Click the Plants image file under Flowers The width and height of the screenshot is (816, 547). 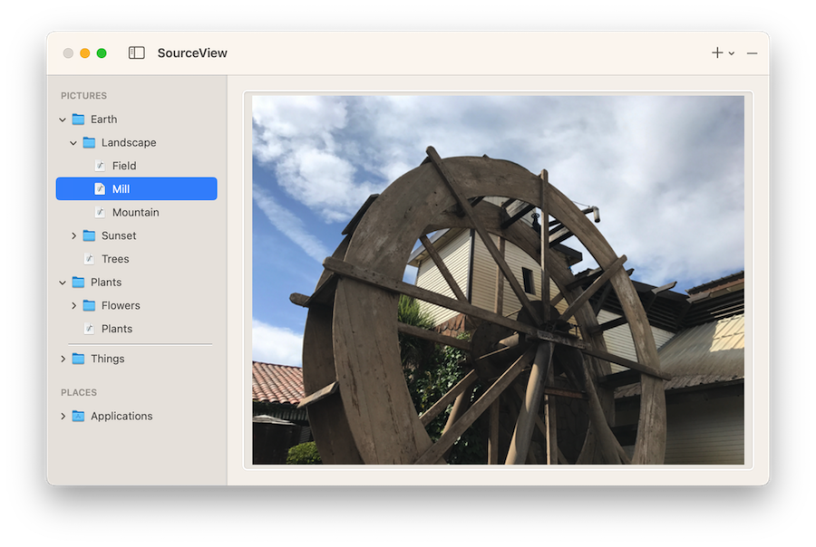117,329
